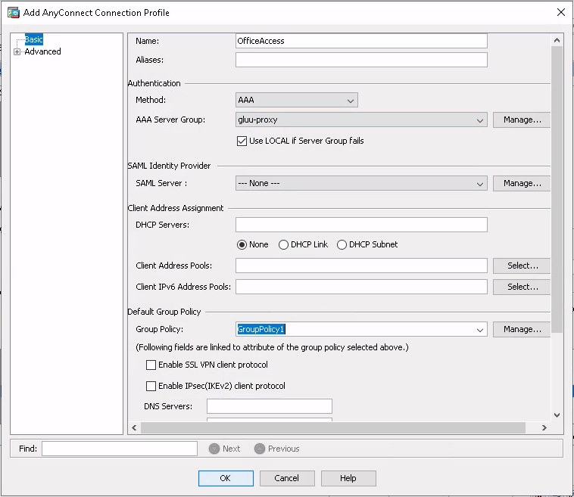
Task: Choose the DHCP Subnet radio option
Action: point(342,244)
